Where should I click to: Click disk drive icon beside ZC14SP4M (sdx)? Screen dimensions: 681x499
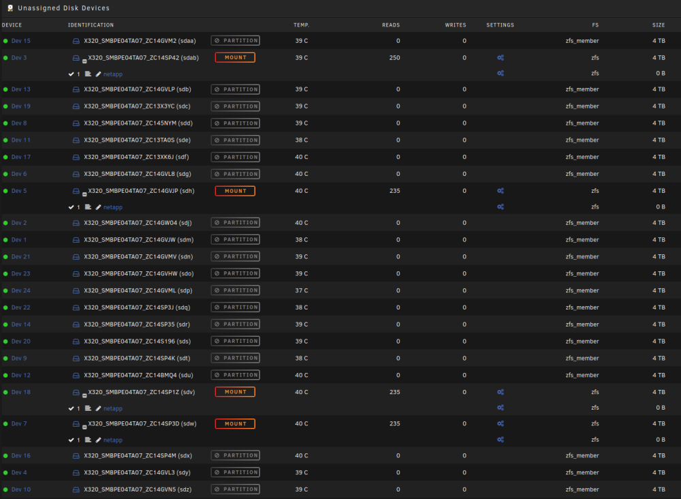point(76,456)
